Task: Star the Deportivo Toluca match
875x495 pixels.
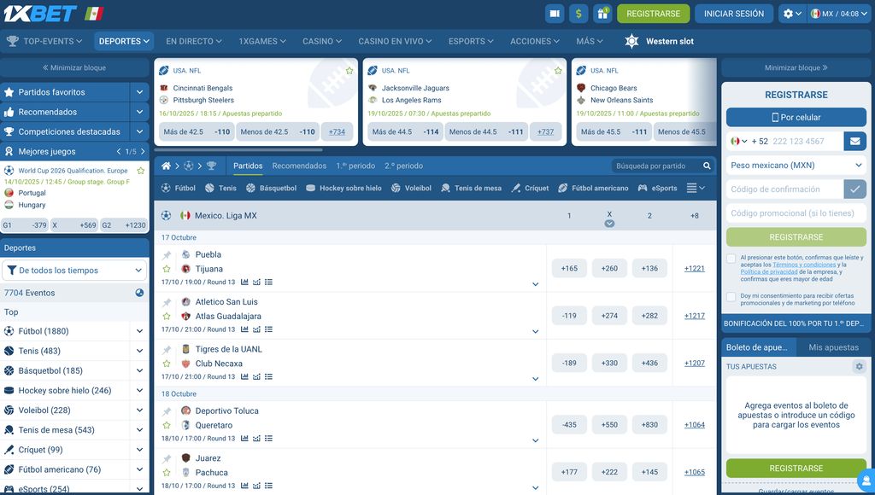Action: [167, 425]
